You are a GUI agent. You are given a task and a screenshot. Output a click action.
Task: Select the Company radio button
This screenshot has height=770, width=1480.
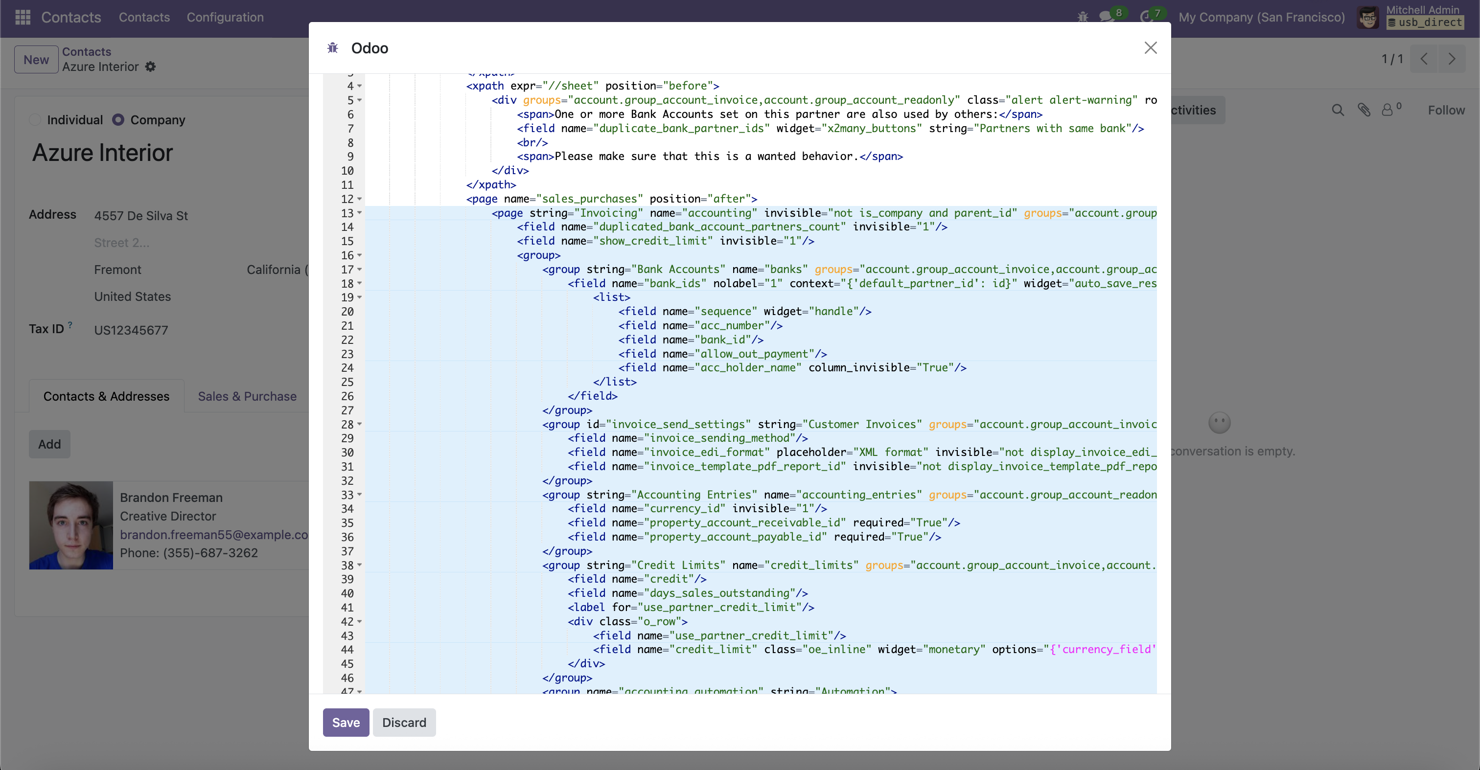click(118, 119)
